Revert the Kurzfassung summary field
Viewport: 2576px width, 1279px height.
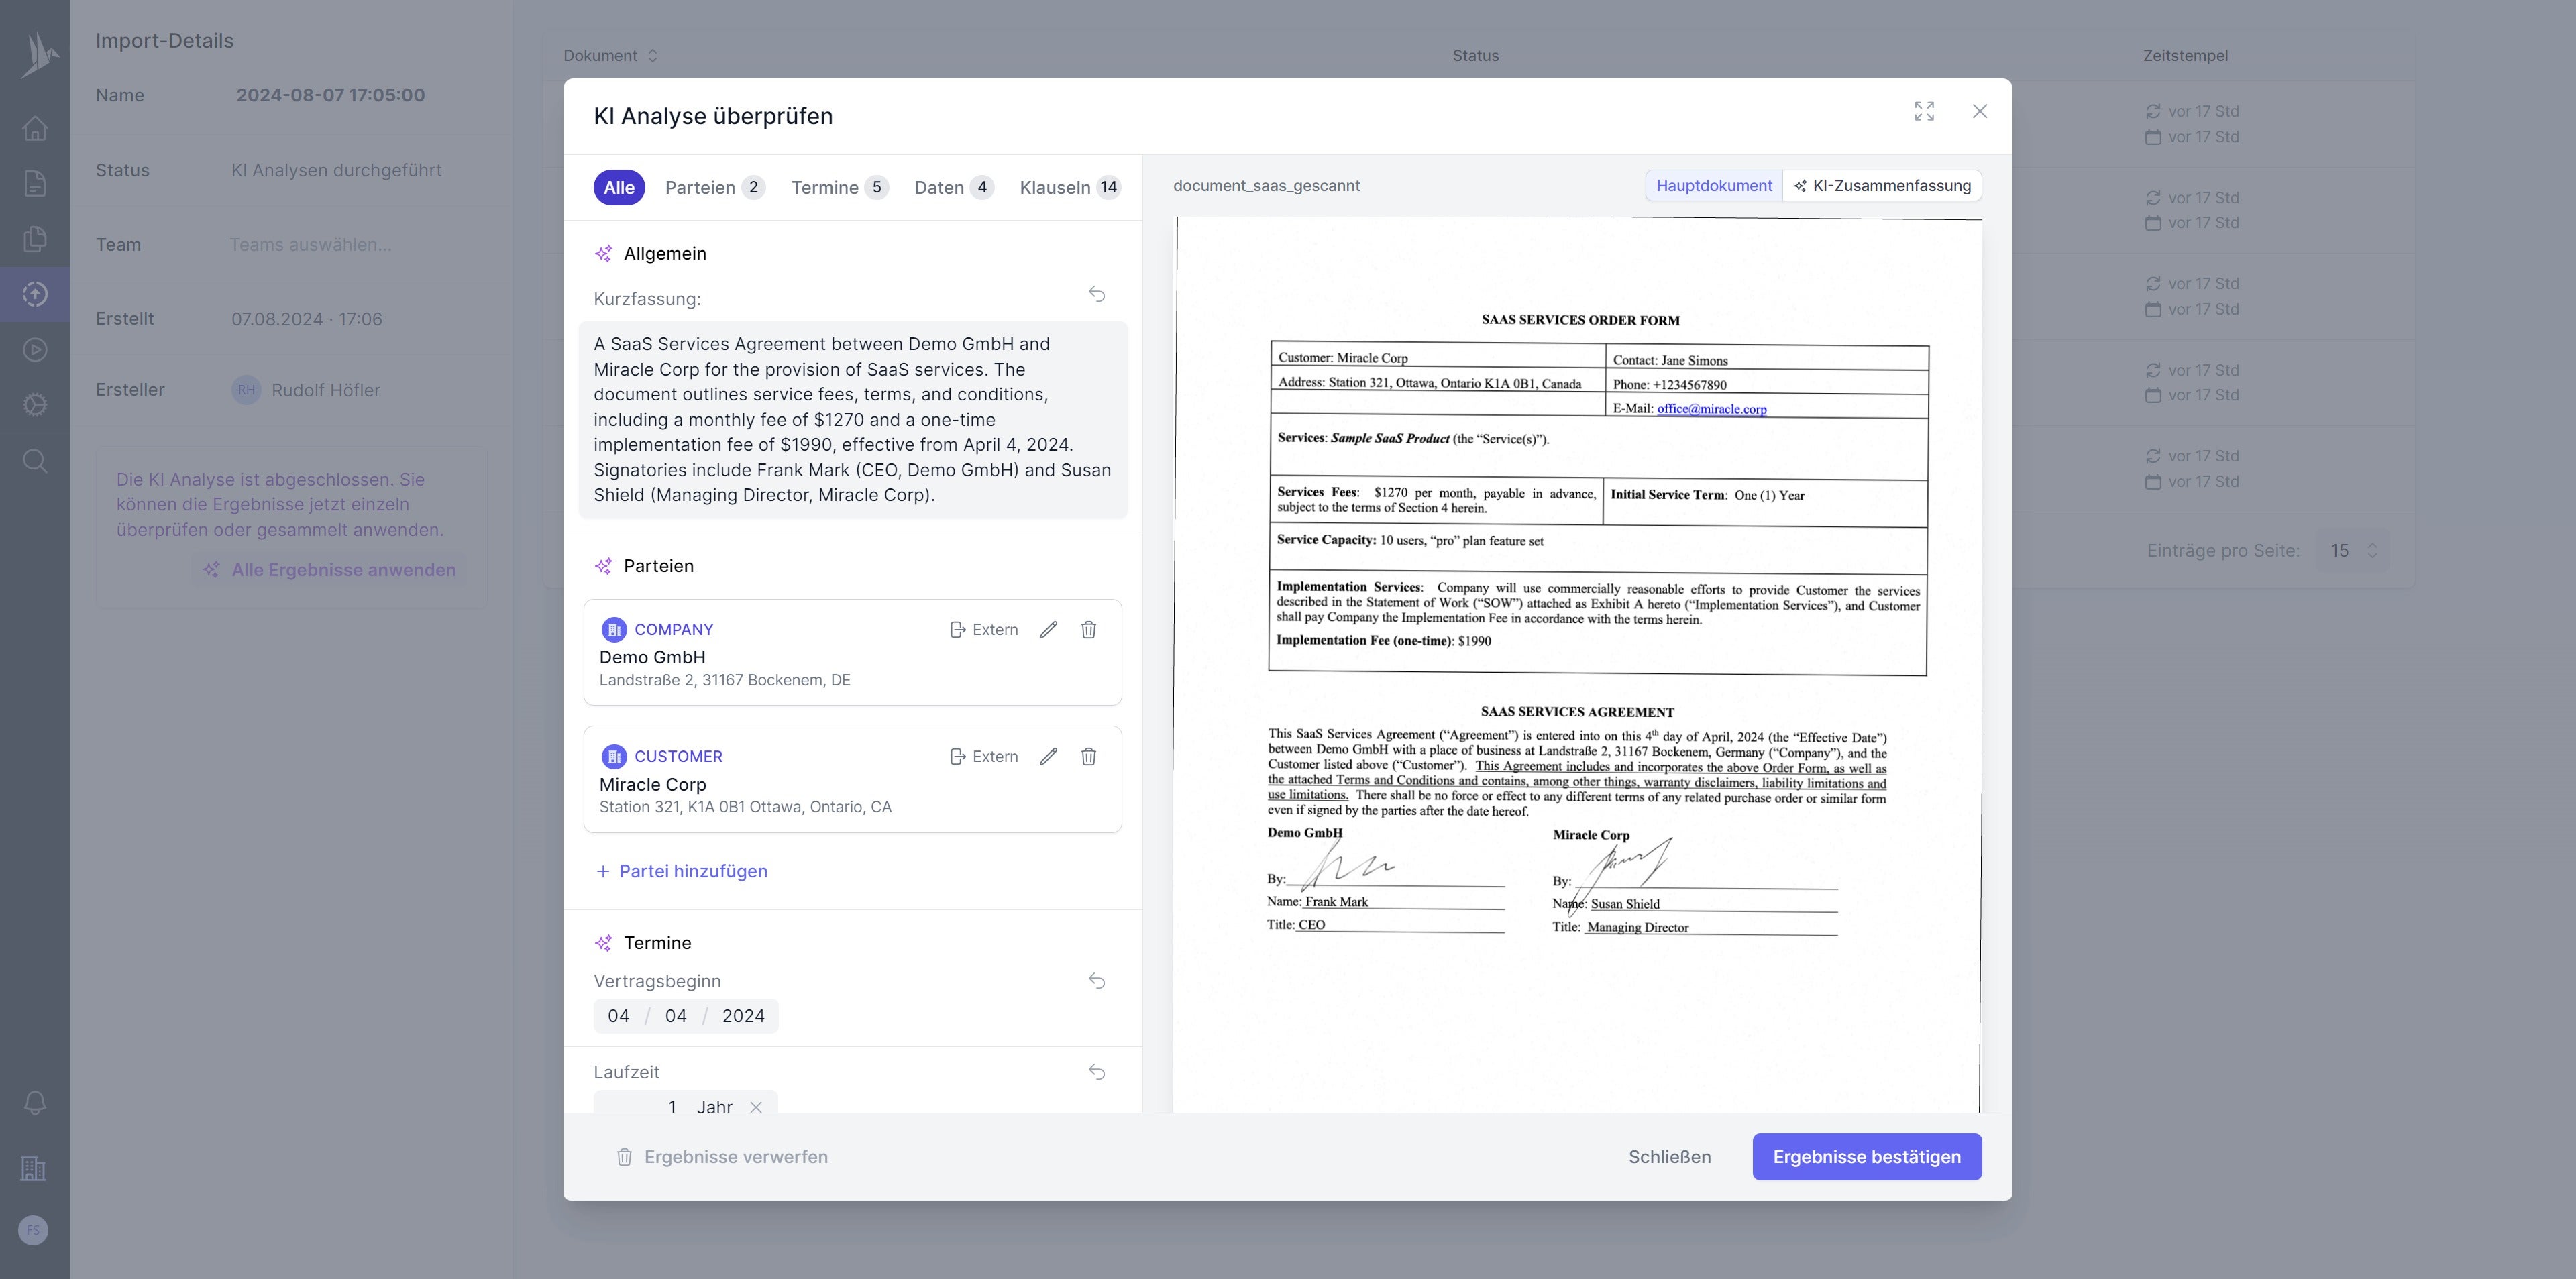point(1096,294)
